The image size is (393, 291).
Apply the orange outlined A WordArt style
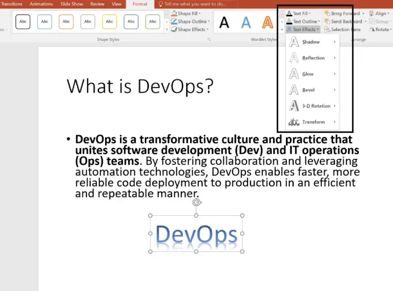[x=267, y=22]
